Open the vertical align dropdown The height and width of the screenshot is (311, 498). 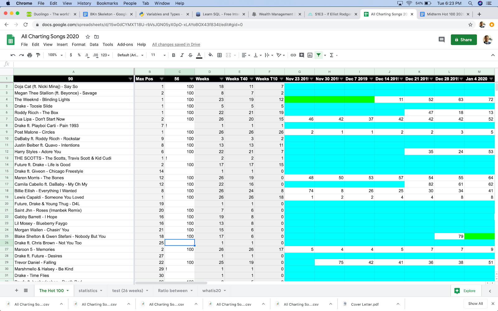(257, 55)
